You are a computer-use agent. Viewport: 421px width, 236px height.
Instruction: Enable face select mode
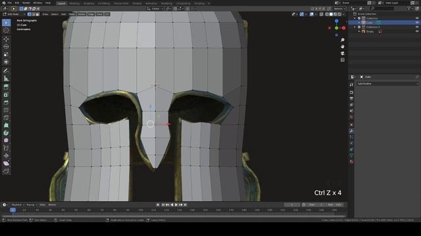(x=37, y=14)
